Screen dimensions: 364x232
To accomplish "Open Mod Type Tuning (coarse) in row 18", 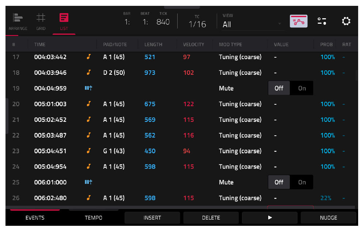I will click(x=240, y=73).
